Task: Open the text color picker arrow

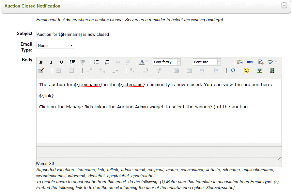Action: (147, 62)
